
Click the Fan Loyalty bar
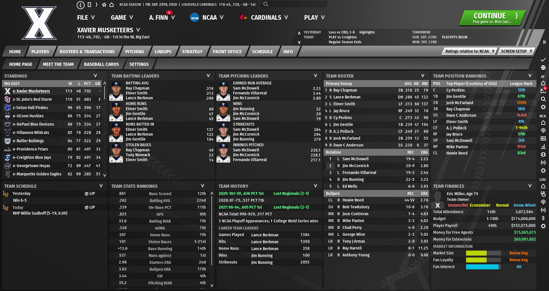[x=483, y=260]
